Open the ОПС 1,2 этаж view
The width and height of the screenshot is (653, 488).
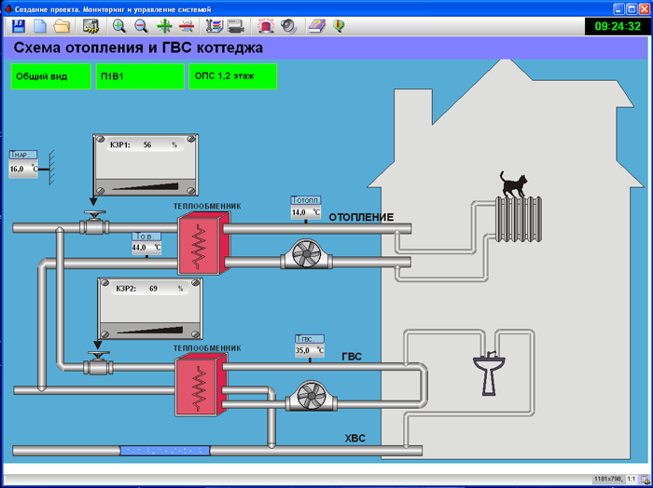click(232, 76)
